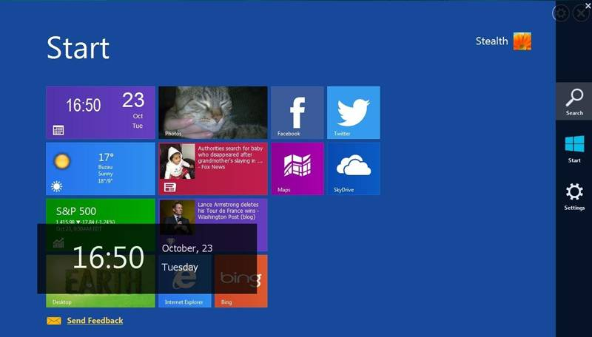Open the Twitter tile
The height and width of the screenshot is (337, 592).
click(354, 112)
